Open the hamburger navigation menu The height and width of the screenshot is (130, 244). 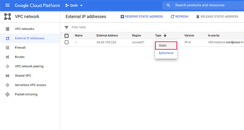7,5
